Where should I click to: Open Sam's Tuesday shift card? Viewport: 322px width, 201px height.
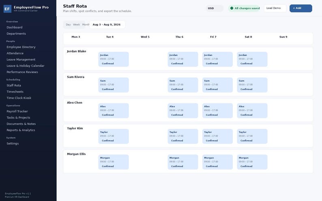pyautogui.click(x=114, y=85)
